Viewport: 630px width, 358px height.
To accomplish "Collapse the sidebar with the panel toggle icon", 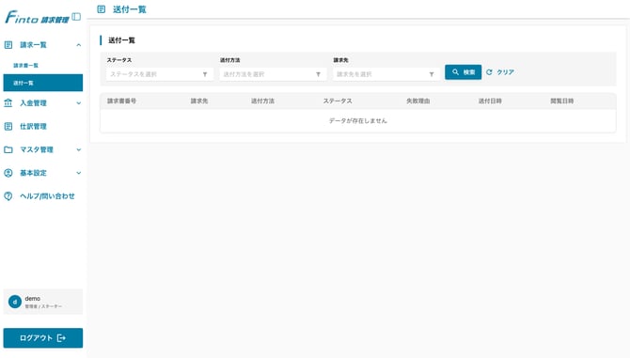I will click(76, 17).
